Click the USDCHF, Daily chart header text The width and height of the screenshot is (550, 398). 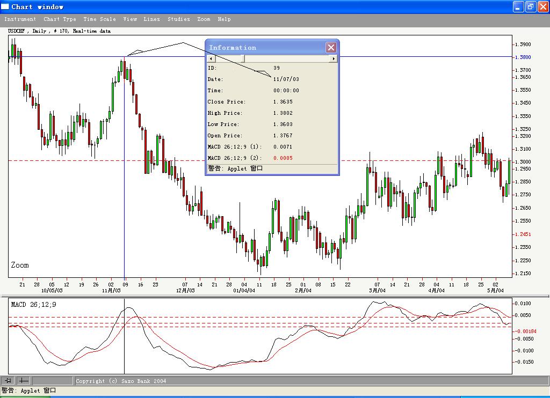59,31
